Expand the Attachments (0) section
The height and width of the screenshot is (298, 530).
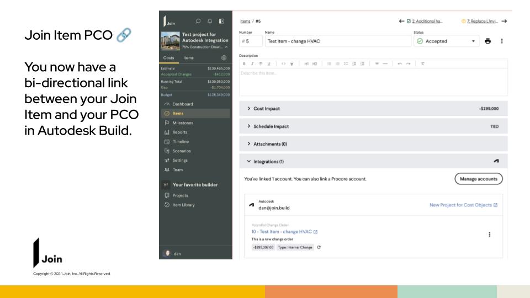click(x=373, y=144)
